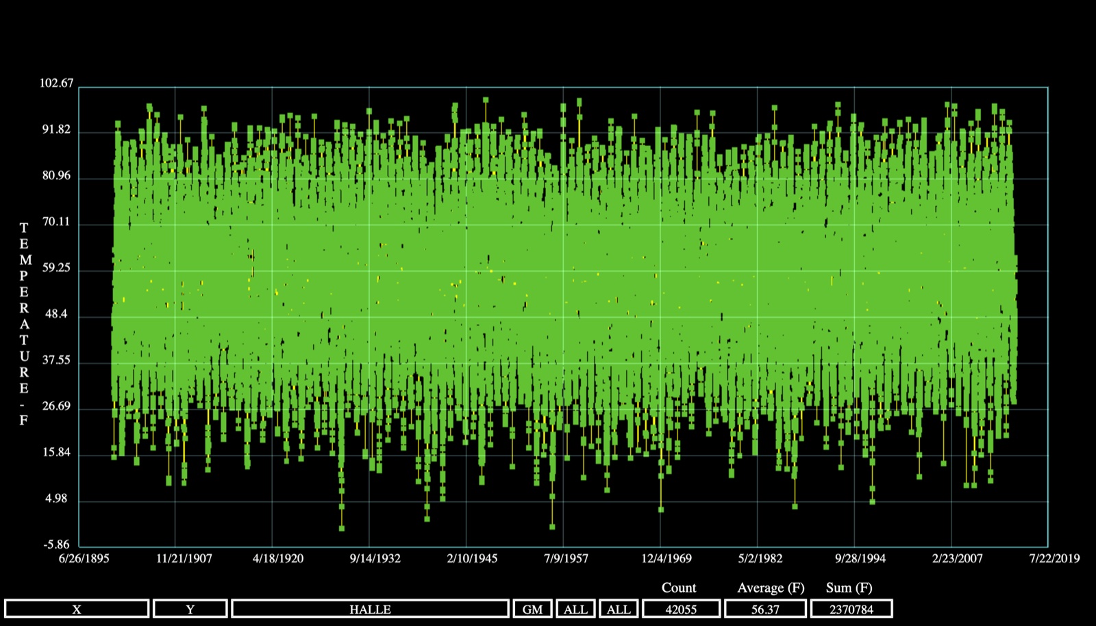Viewport: 1096px width, 626px height.
Task: Click the 26.69 y-axis value
Action: (x=56, y=405)
